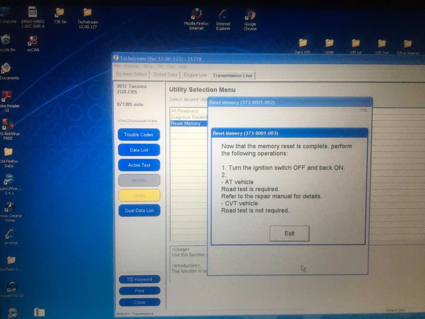Launch Roxio Creator Home shortcut
Screen dimensions: 425x319
(x=10, y=212)
